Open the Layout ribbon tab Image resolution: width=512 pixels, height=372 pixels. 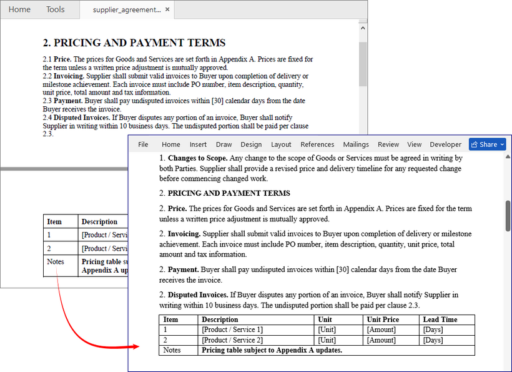click(281, 144)
